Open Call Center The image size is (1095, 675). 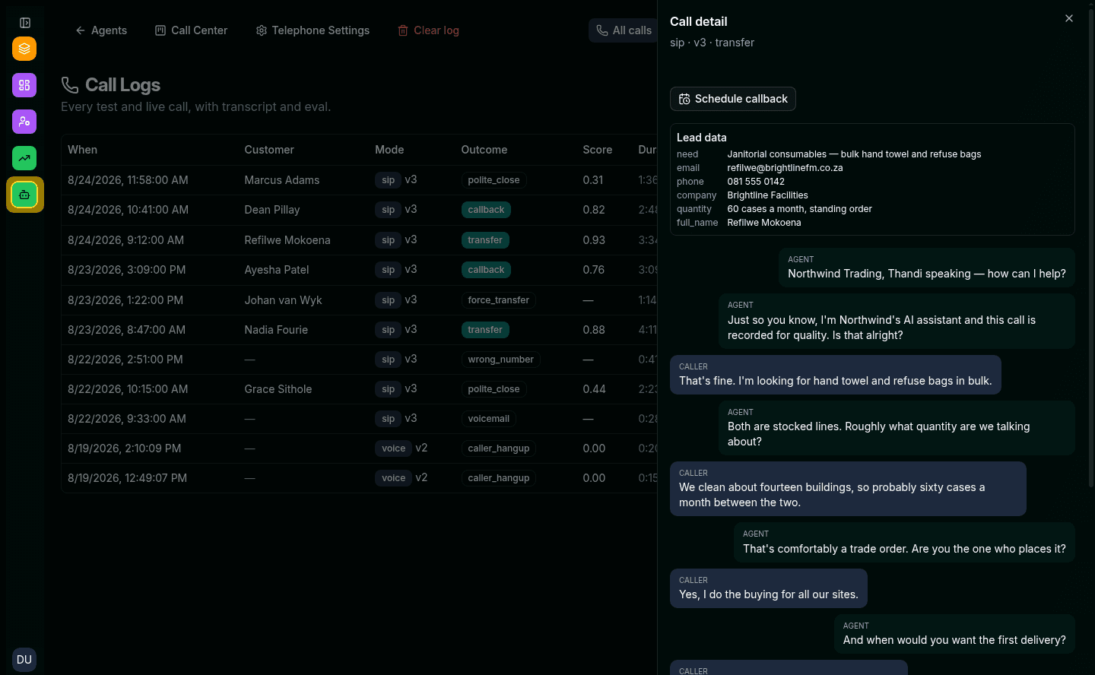click(x=192, y=30)
